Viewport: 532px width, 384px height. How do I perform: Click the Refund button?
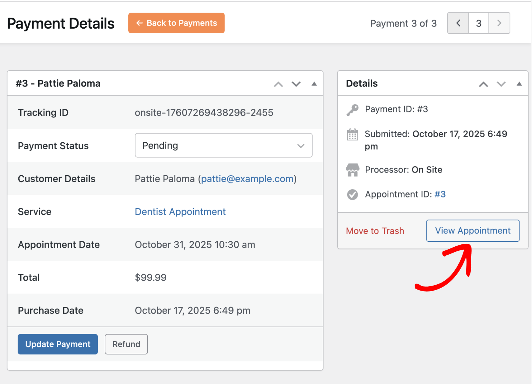[126, 344]
